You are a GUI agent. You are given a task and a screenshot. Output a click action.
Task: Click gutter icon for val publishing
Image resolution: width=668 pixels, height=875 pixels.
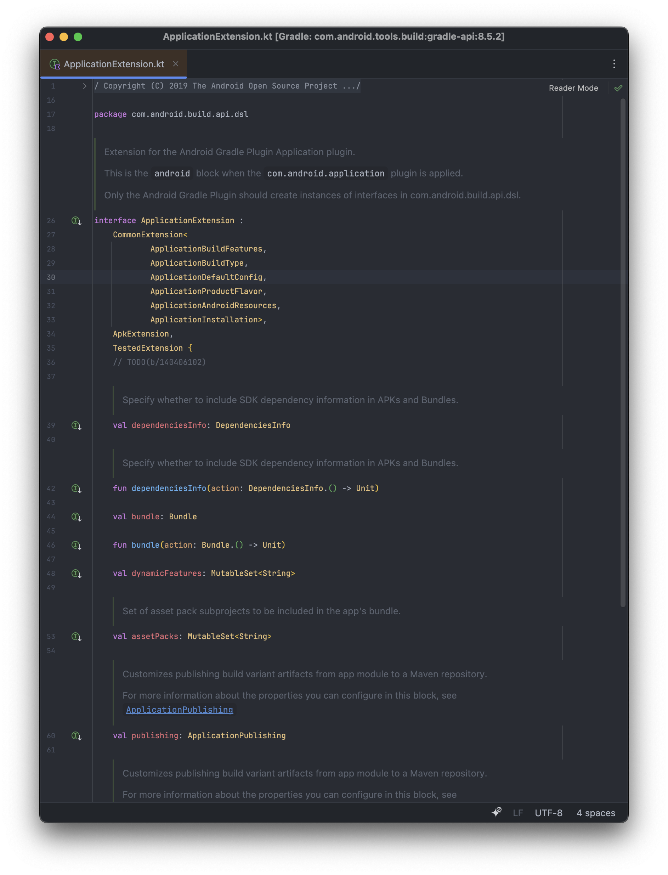click(x=77, y=736)
